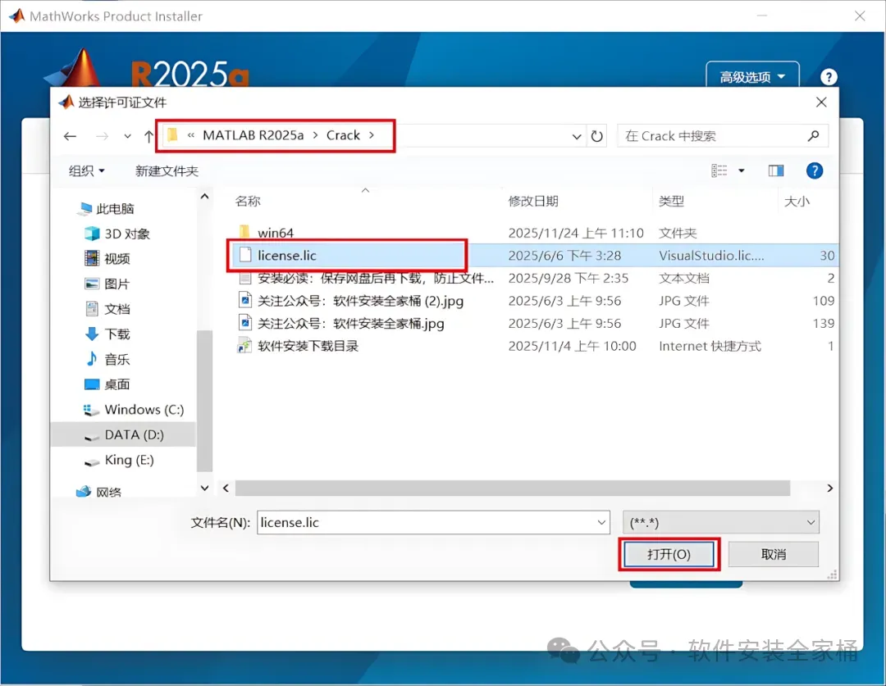Click horizontal scrollbar left arrow
Viewport: 886px width, 686px height.
(226, 488)
